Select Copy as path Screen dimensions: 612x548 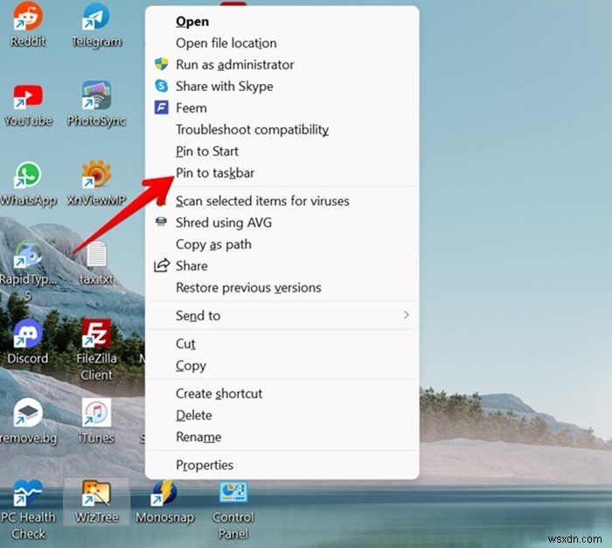pyautogui.click(x=282, y=244)
